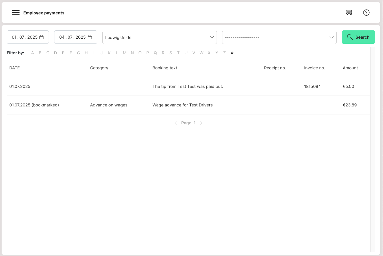Click the DATE column header
This screenshot has height=256, width=383.
tap(14, 68)
